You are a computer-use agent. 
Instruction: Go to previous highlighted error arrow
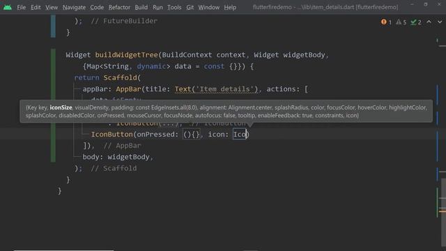429,22
